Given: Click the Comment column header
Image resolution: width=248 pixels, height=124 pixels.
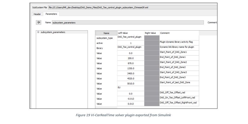Looking at the screenshot, I should point(179,33).
